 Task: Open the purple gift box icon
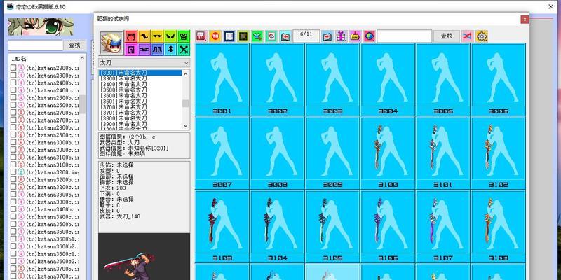click(341, 36)
